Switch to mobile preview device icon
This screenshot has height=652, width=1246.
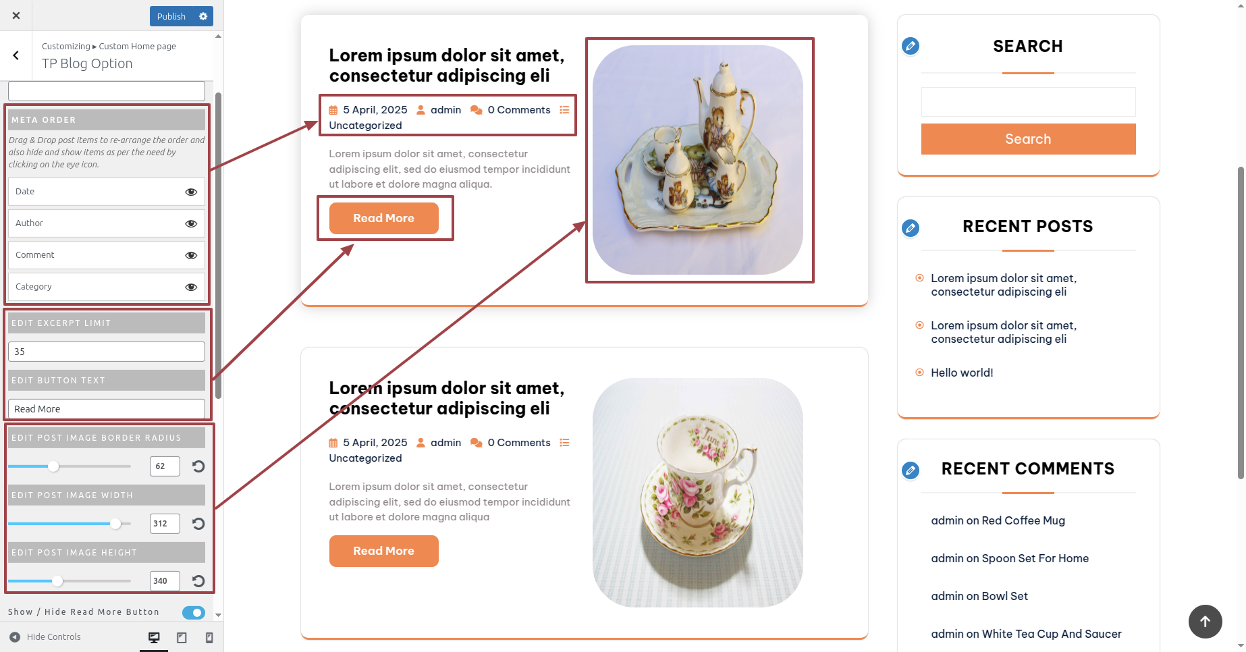point(209,637)
